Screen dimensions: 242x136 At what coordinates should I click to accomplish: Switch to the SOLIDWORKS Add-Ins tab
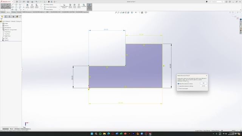click(x=38, y=12)
